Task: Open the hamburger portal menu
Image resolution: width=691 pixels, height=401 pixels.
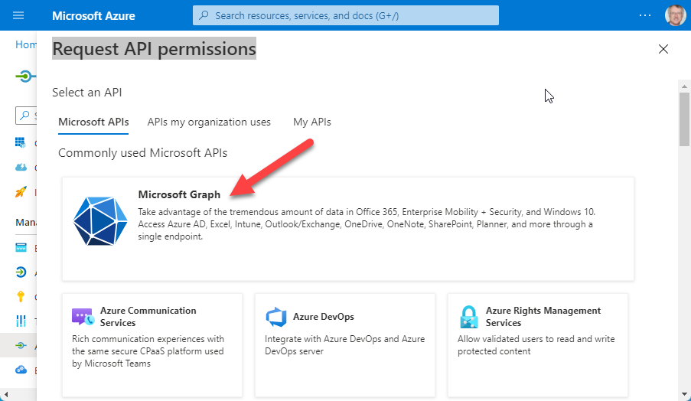Action: pyautogui.click(x=18, y=15)
